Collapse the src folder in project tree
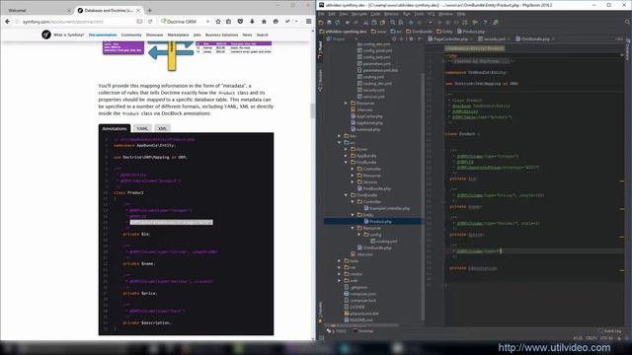Screen dimensions: 632x355 pyautogui.click(x=340, y=142)
